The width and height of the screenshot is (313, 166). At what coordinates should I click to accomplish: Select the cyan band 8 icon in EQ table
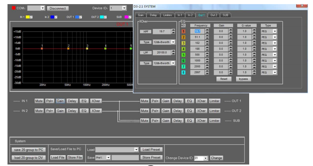tap(184, 72)
